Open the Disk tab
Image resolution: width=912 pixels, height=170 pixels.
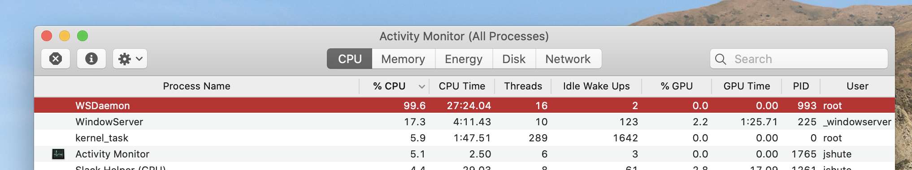[514, 59]
